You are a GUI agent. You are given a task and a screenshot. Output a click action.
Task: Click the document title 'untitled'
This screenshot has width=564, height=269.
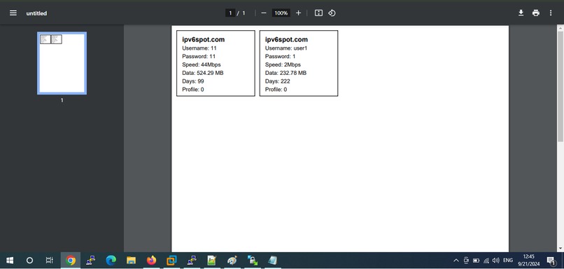coord(36,13)
